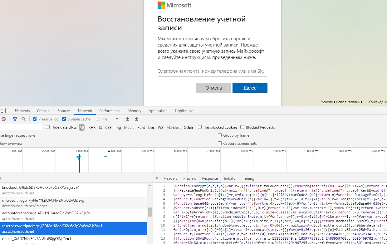Click the Отмена button
Image resolution: width=387 pixels, height=244 pixels.
point(213,88)
